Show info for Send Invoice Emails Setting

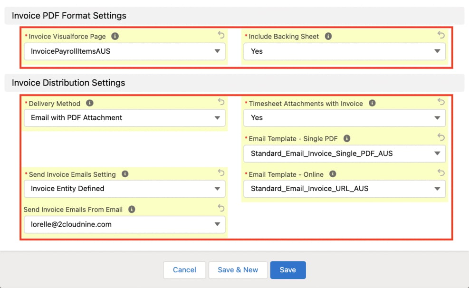(x=125, y=174)
